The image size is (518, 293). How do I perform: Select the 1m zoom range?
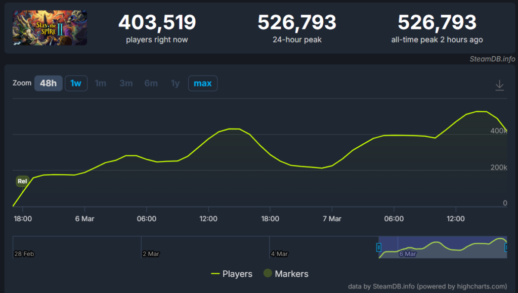[100, 83]
